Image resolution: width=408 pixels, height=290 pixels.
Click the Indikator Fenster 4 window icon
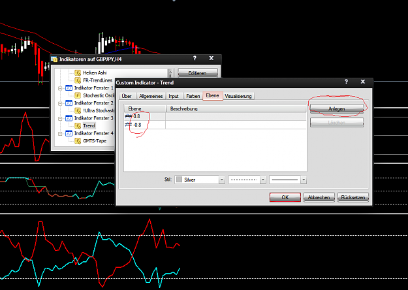pyautogui.click(x=69, y=133)
